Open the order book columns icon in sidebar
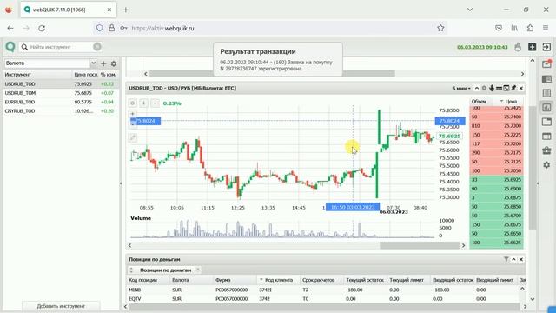This screenshot has width=556, height=313. pos(546,93)
